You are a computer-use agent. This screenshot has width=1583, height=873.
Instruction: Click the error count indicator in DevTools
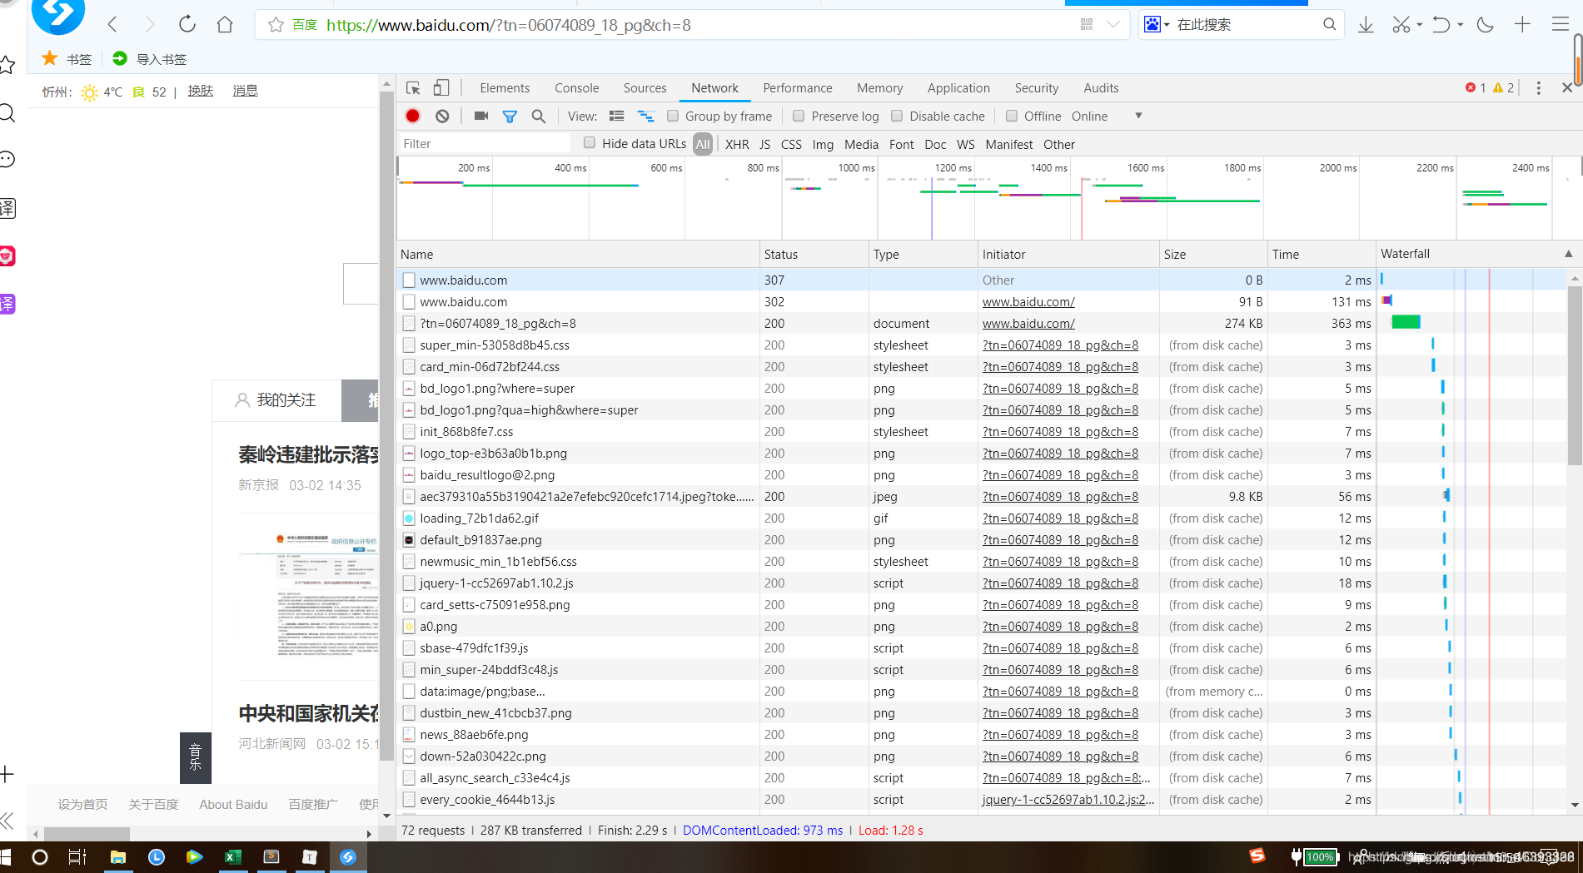pos(1476,88)
